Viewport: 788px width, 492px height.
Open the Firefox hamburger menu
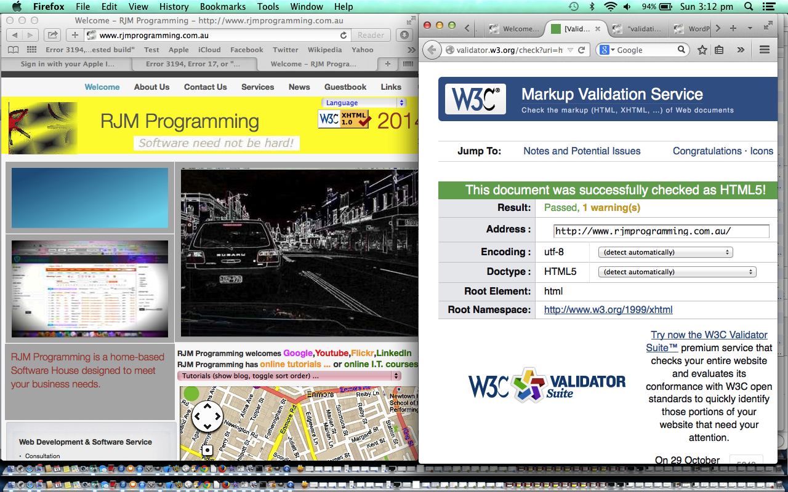click(x=765, y=50)
